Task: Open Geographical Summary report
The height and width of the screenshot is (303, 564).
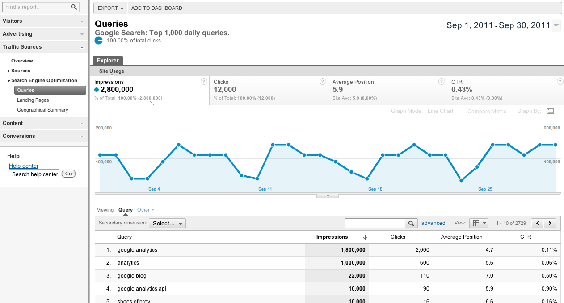Action: pos(42,110)
